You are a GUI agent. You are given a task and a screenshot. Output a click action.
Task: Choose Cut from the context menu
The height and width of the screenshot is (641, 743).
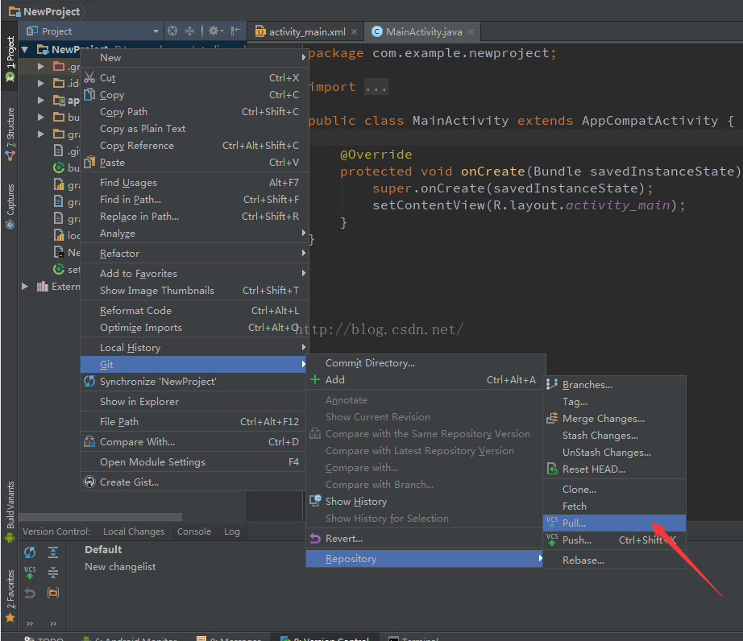tap(195, 77)
